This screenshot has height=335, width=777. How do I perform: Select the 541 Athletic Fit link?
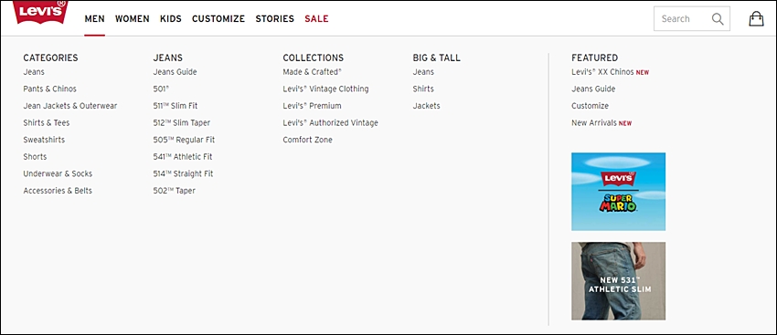click(x=183, y=157)
